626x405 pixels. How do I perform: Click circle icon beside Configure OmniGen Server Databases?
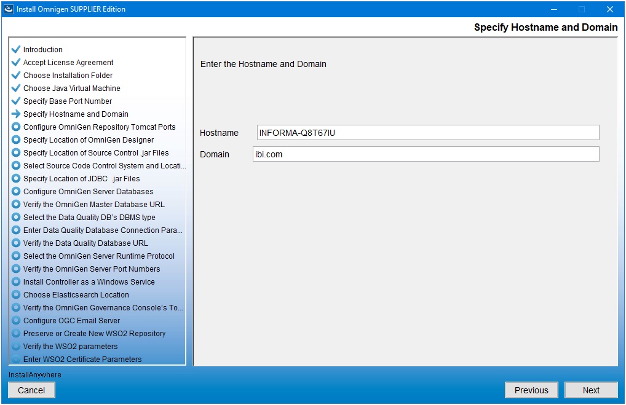[16, 191]
